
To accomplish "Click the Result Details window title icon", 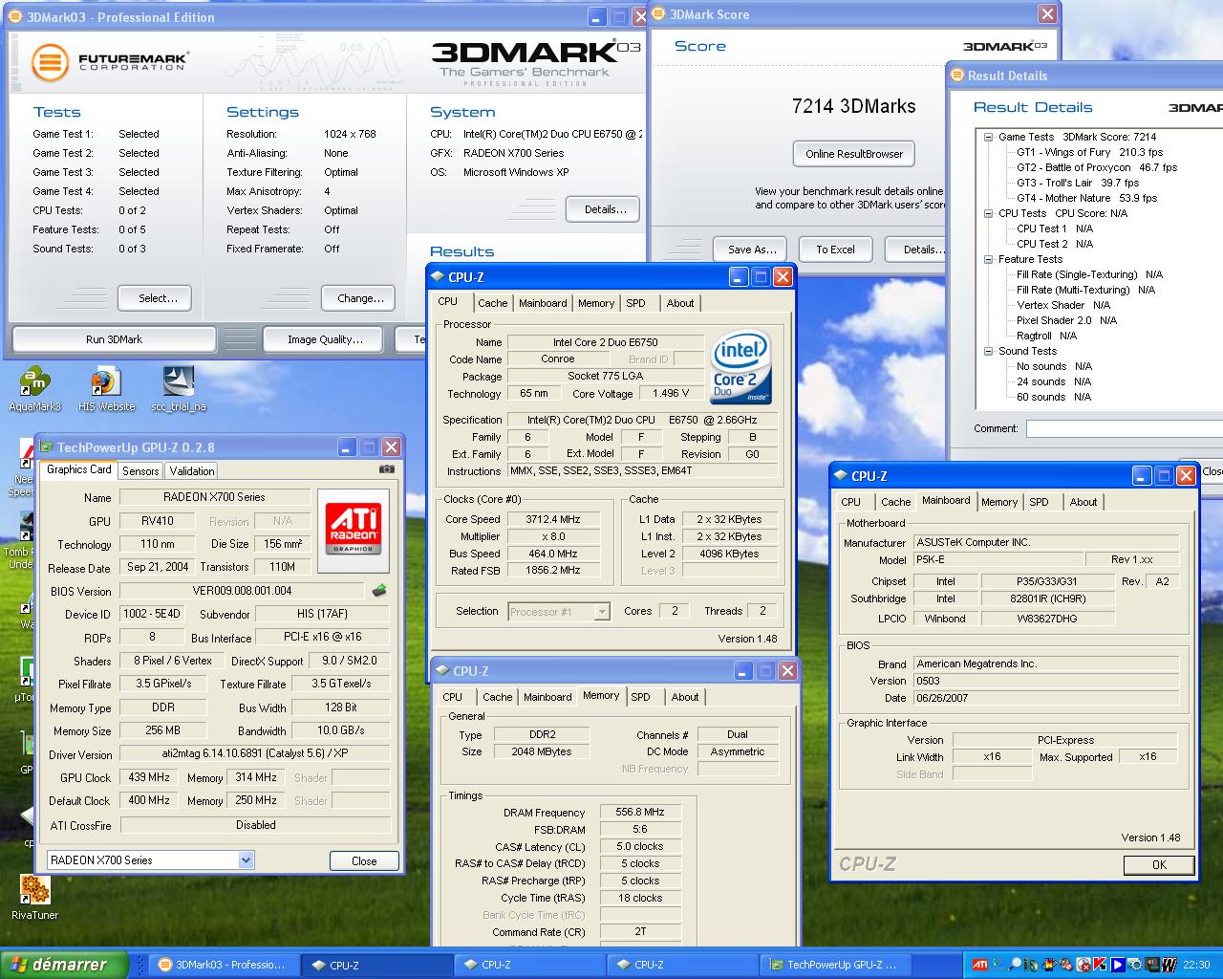I will pyautogui.click(x=957, y=76).
